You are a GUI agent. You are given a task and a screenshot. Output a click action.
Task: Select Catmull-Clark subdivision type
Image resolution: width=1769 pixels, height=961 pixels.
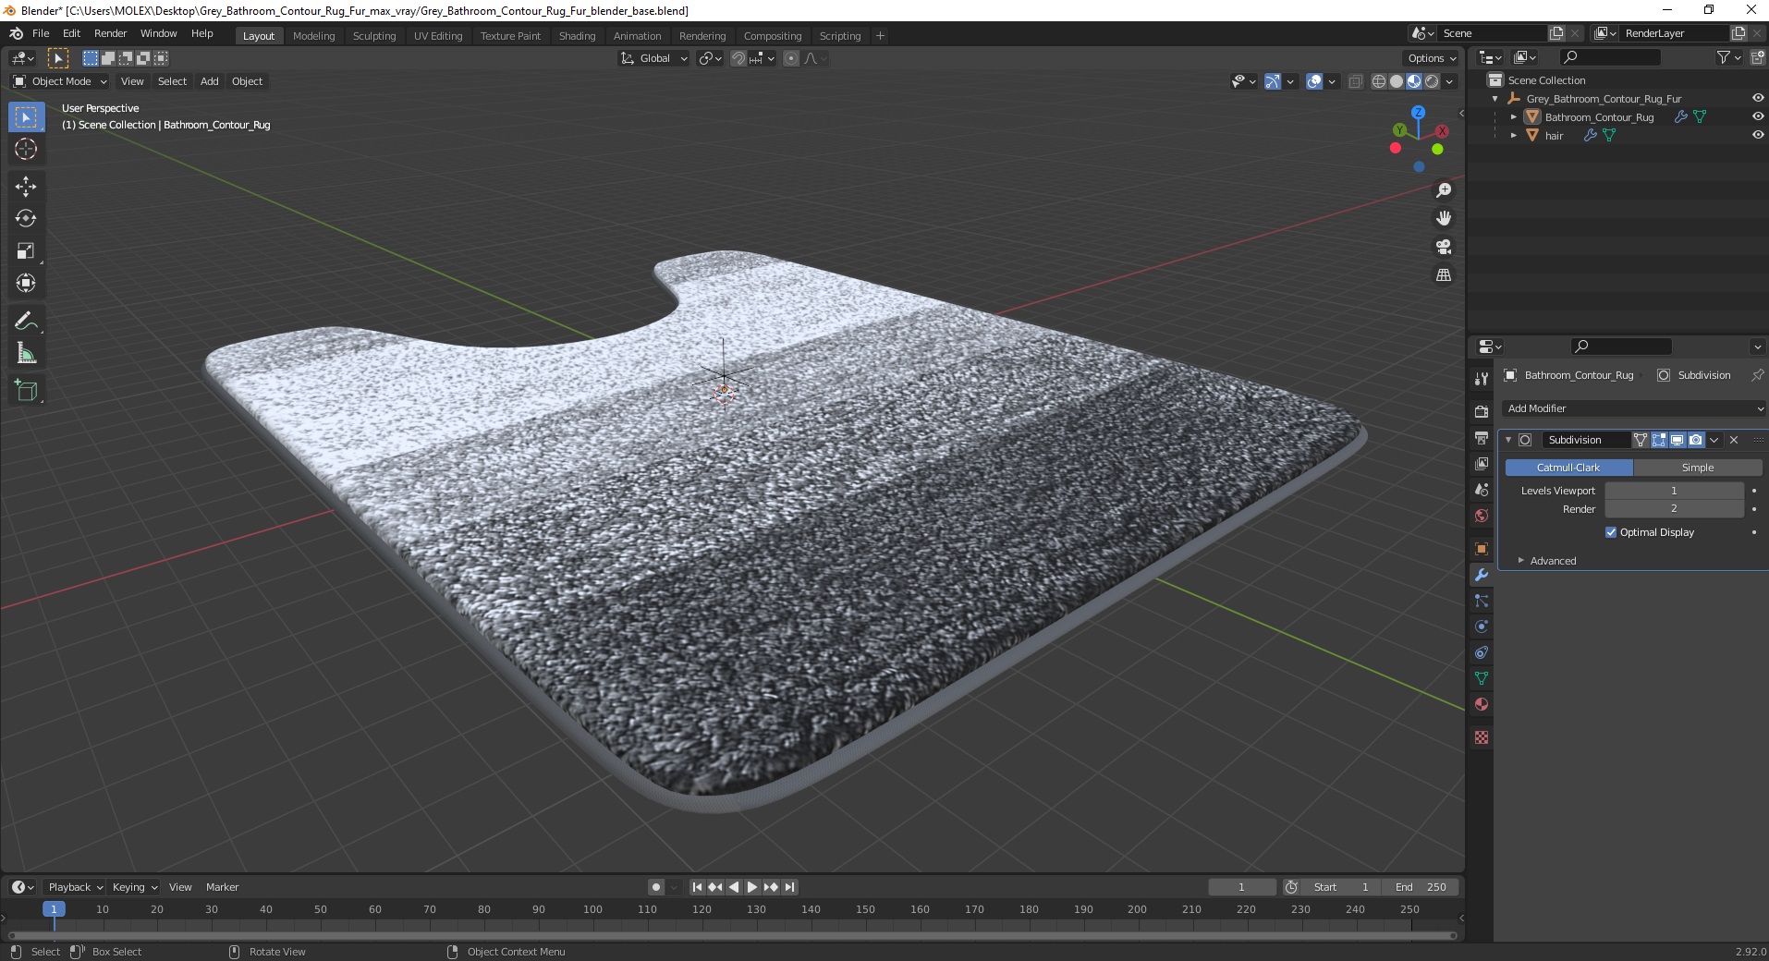coord(1568,468)
